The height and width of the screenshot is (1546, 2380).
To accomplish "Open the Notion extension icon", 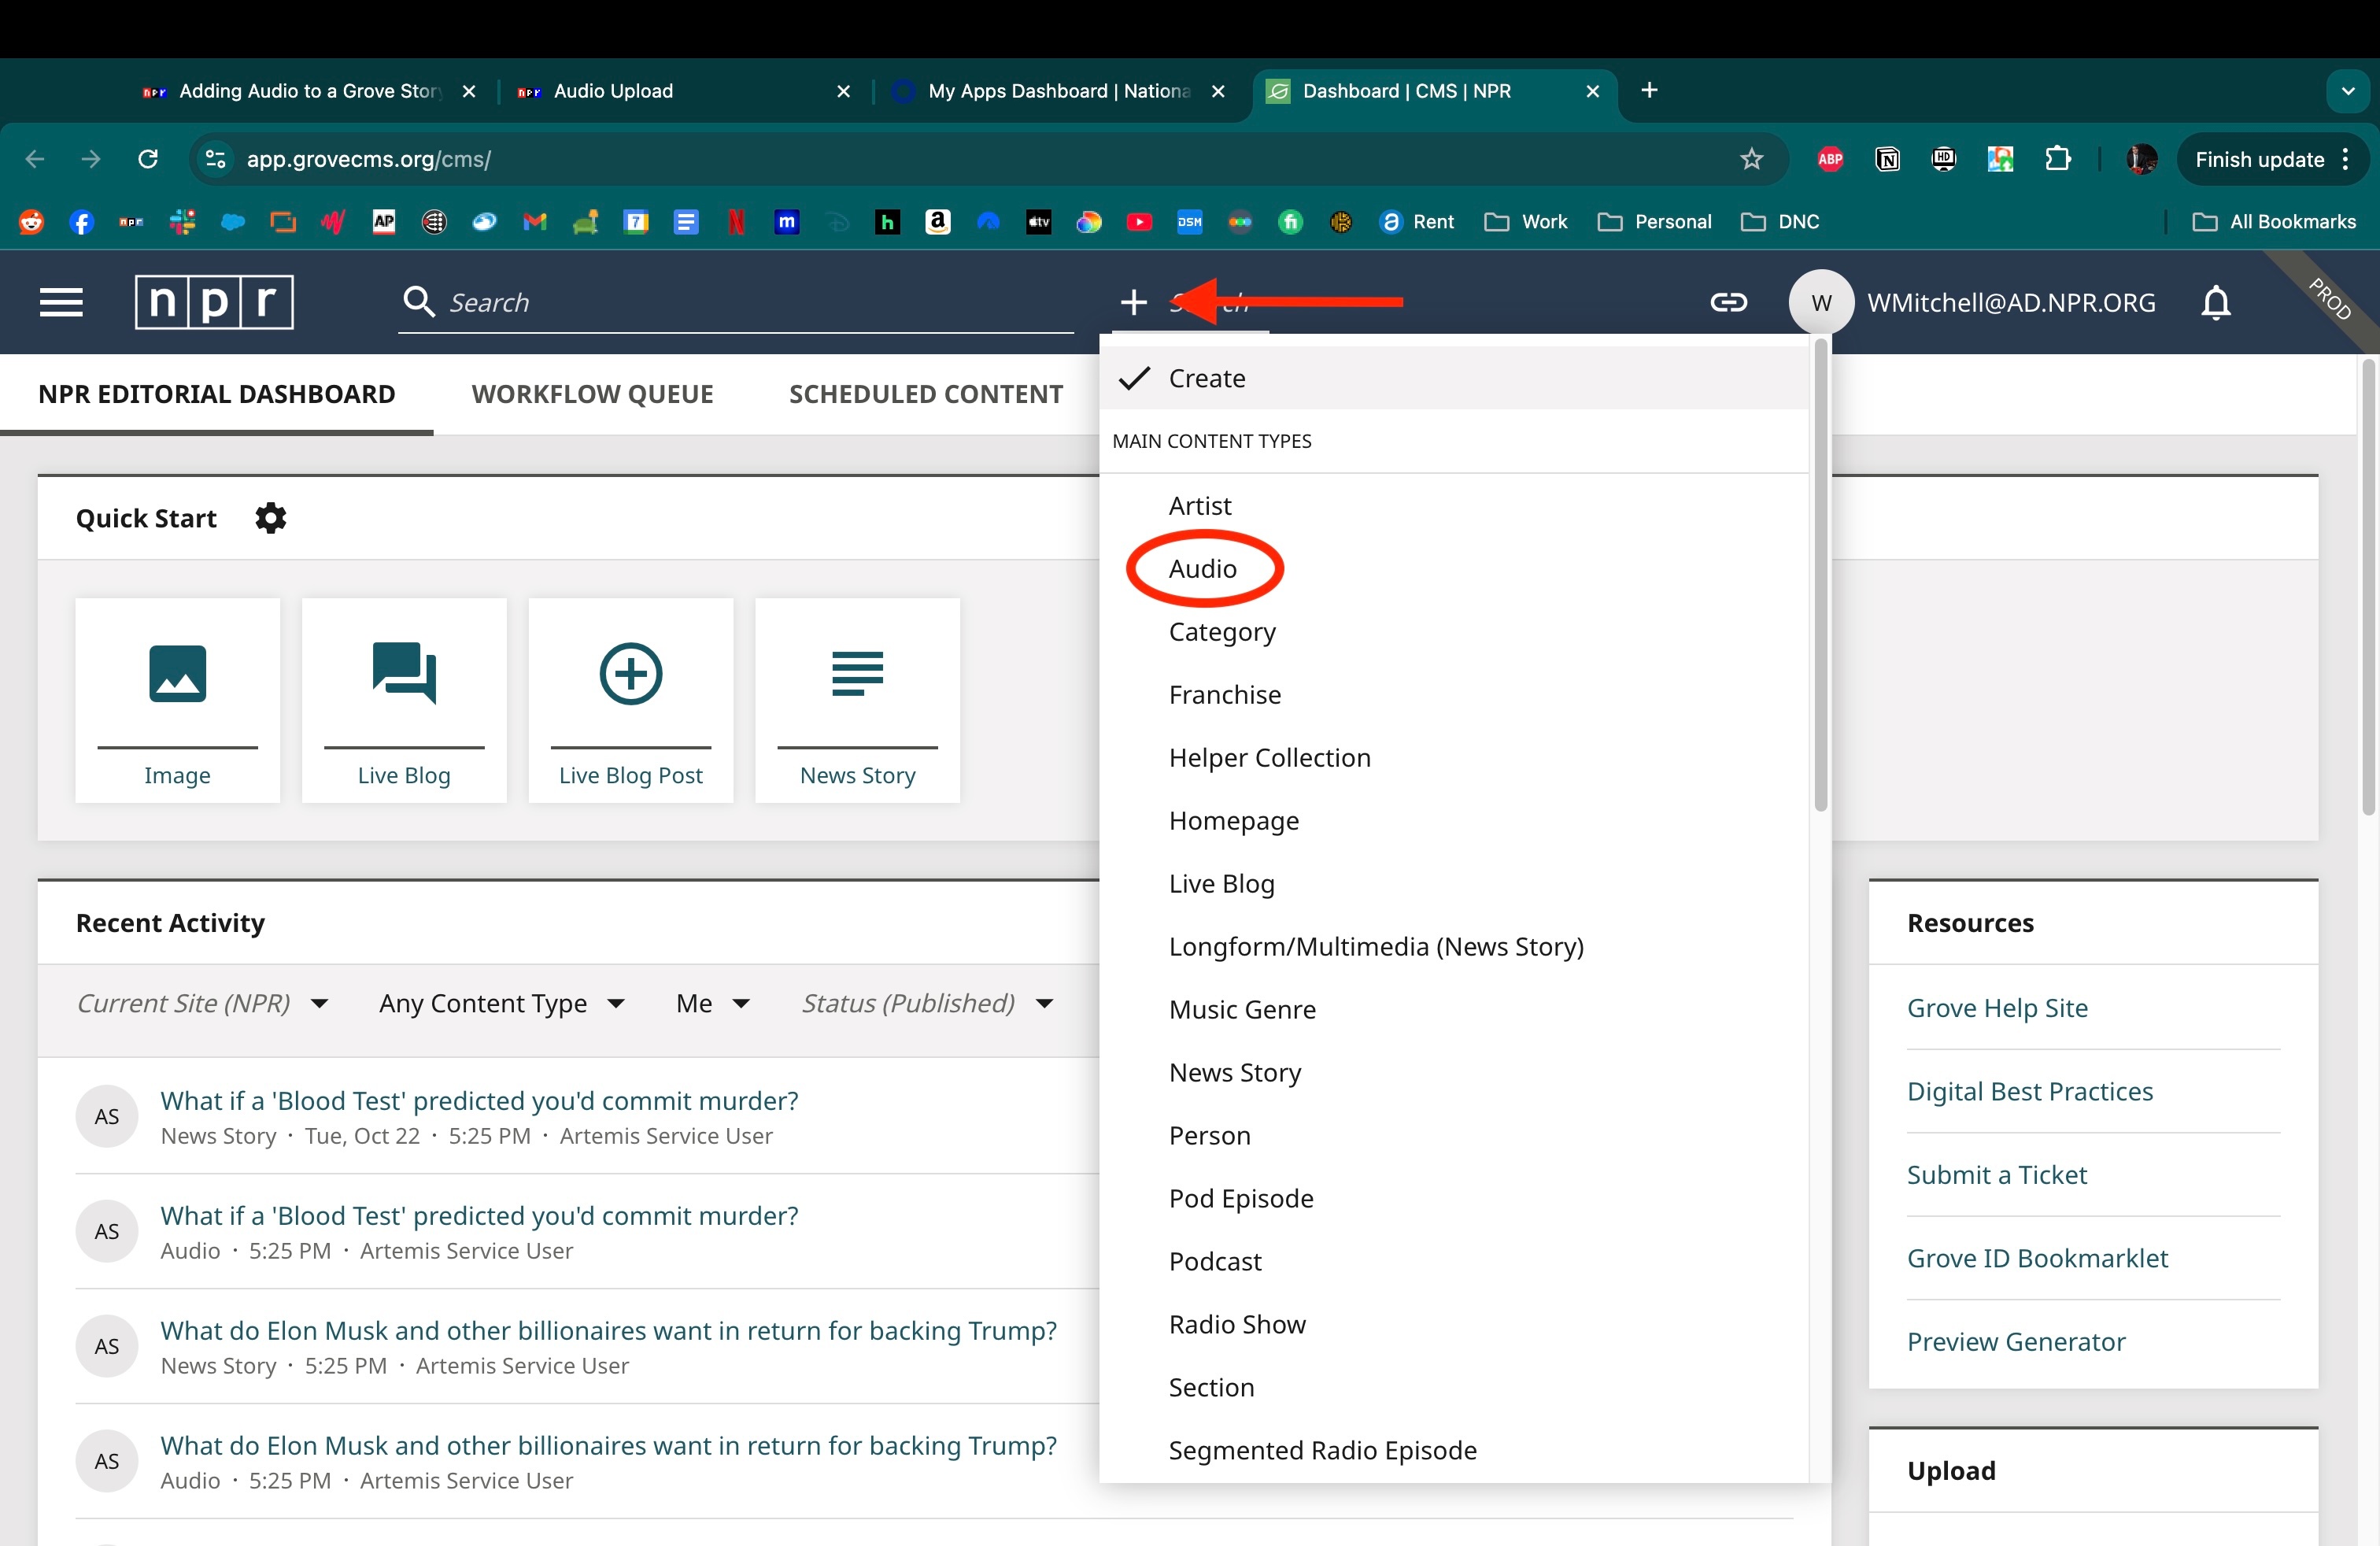I will tap(1887, 159).
